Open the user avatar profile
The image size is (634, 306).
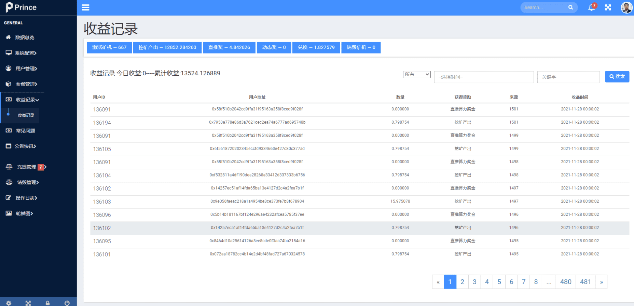point(626,7)
